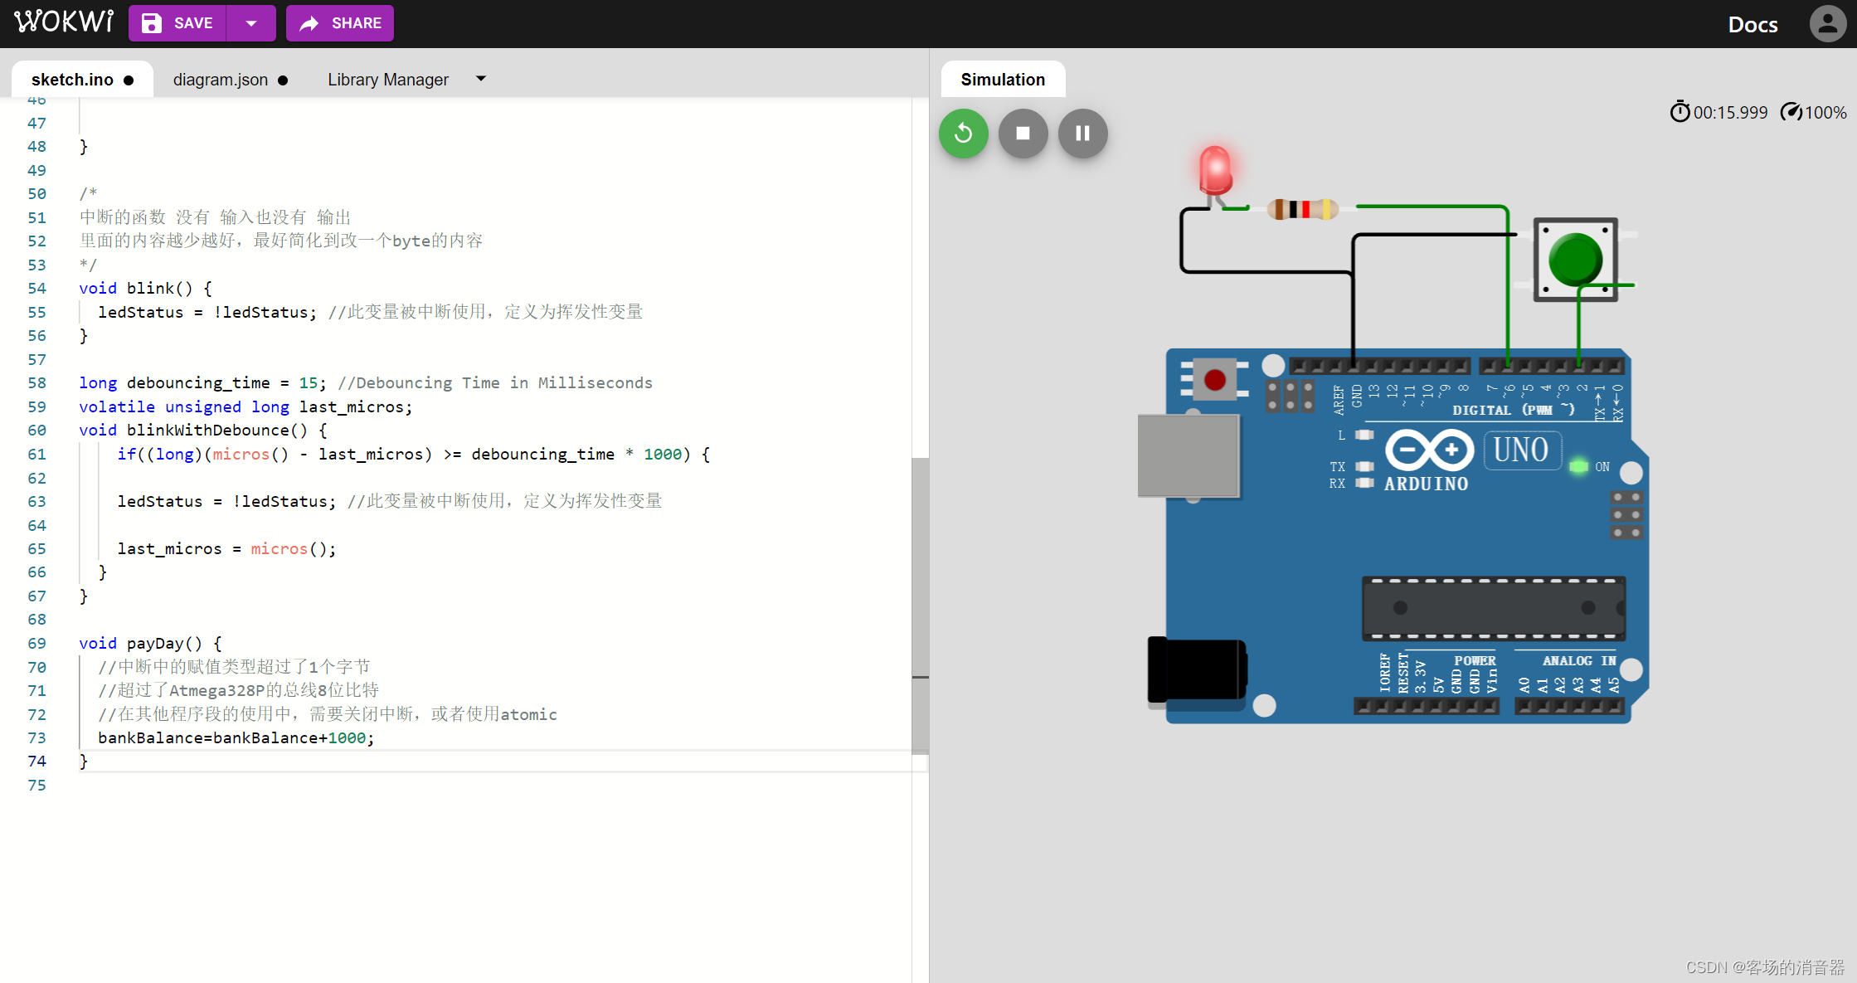Select the sketch.ino tab
Screen dimensions: 1857x983
coord(72,80)
